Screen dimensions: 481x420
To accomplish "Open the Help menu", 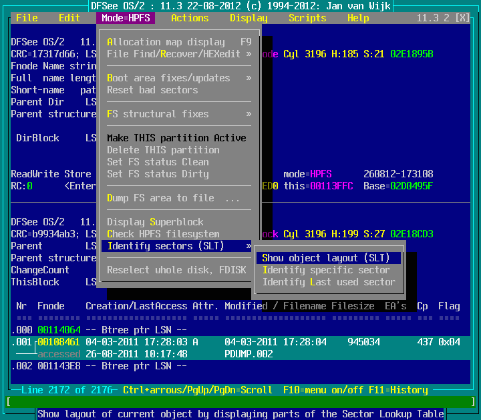I will 358,18.
